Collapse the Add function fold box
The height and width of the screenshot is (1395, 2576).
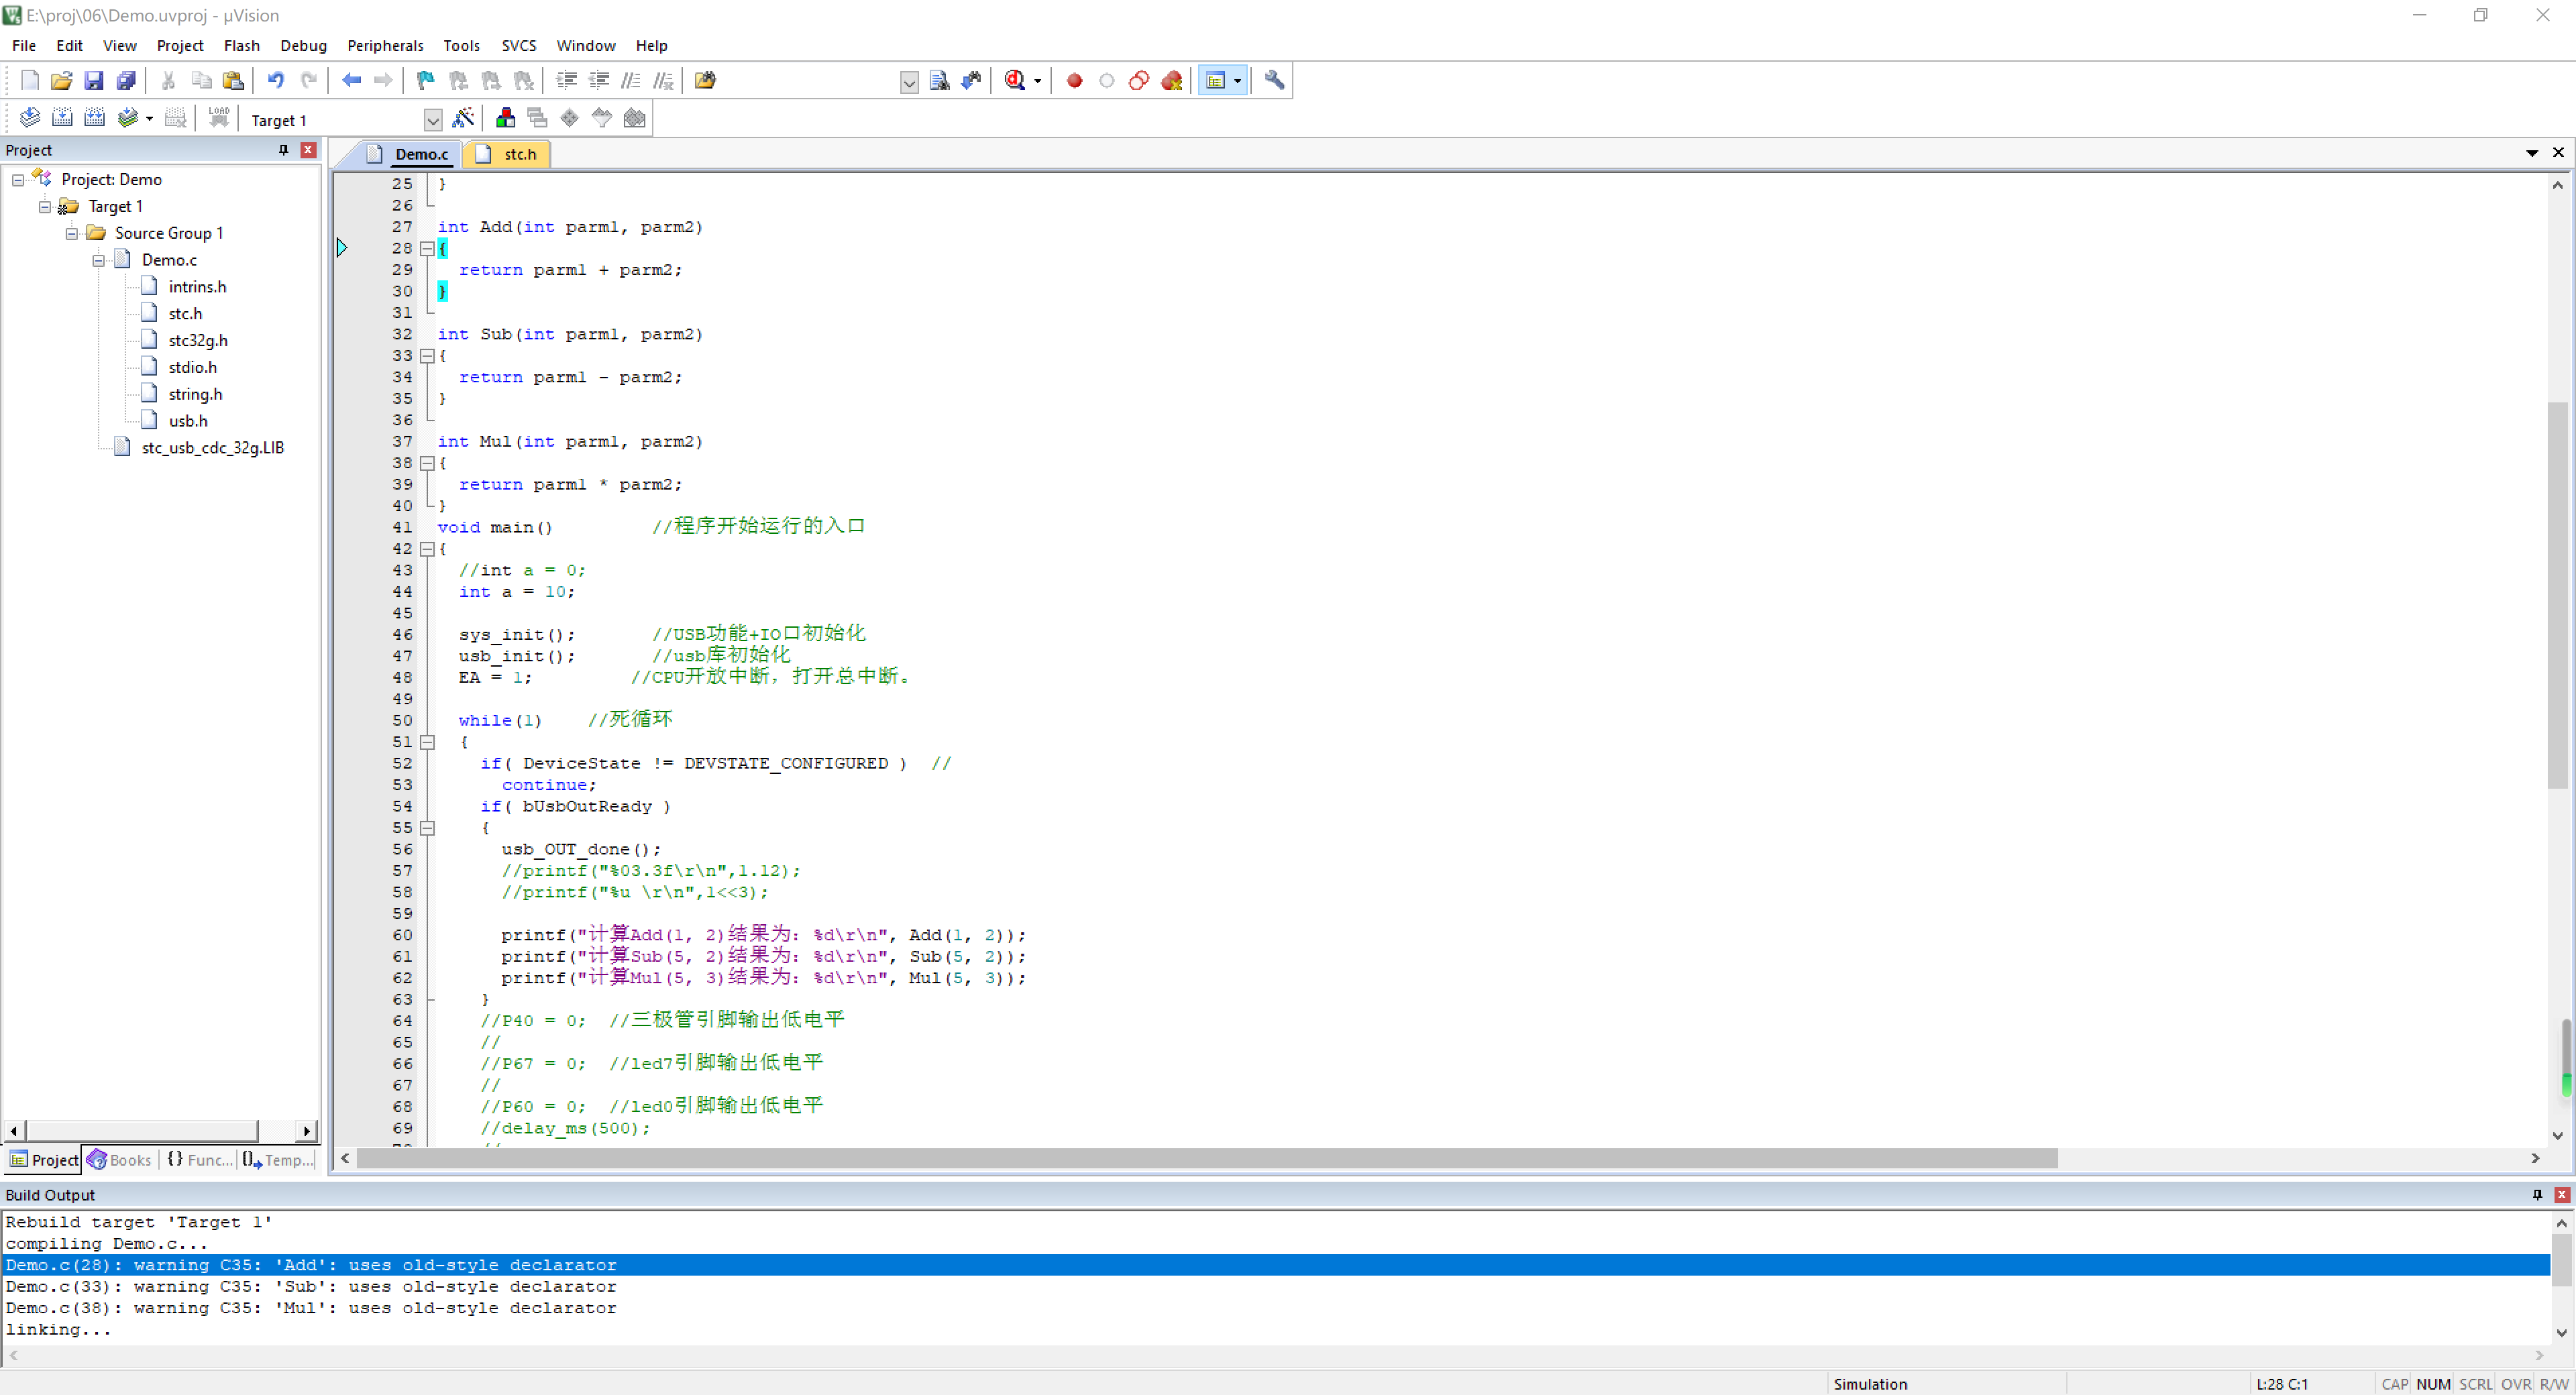coord(427,248)
